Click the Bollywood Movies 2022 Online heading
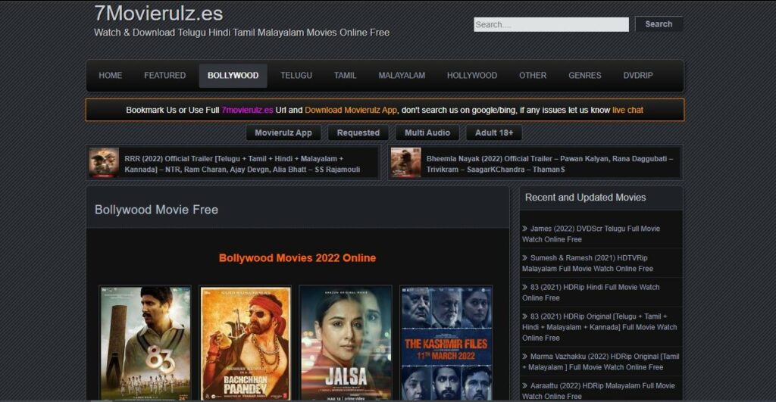 (297, 257)
